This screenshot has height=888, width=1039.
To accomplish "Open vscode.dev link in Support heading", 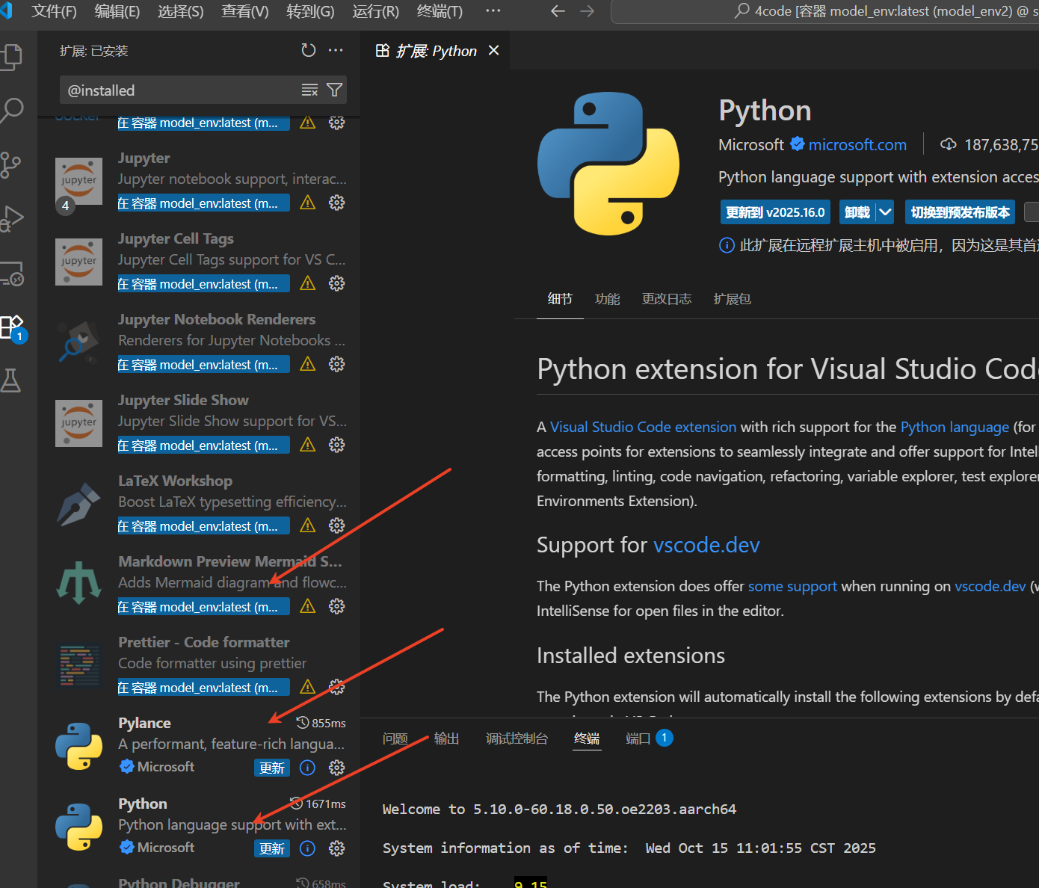I will [x=706, y=545].
